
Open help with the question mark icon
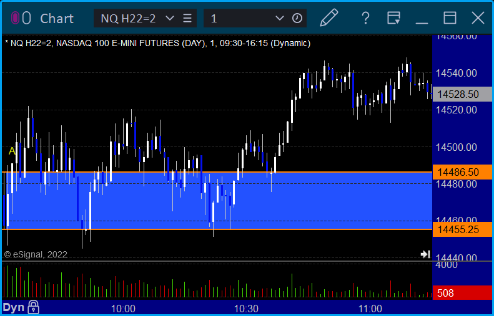365,18
